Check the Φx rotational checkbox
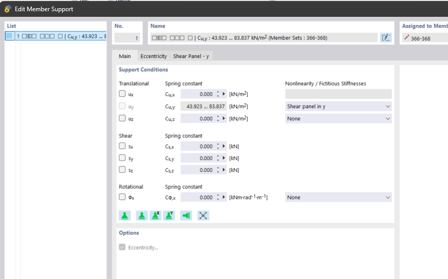Screen dimensions: 448x279 click(x=123, y=197)
